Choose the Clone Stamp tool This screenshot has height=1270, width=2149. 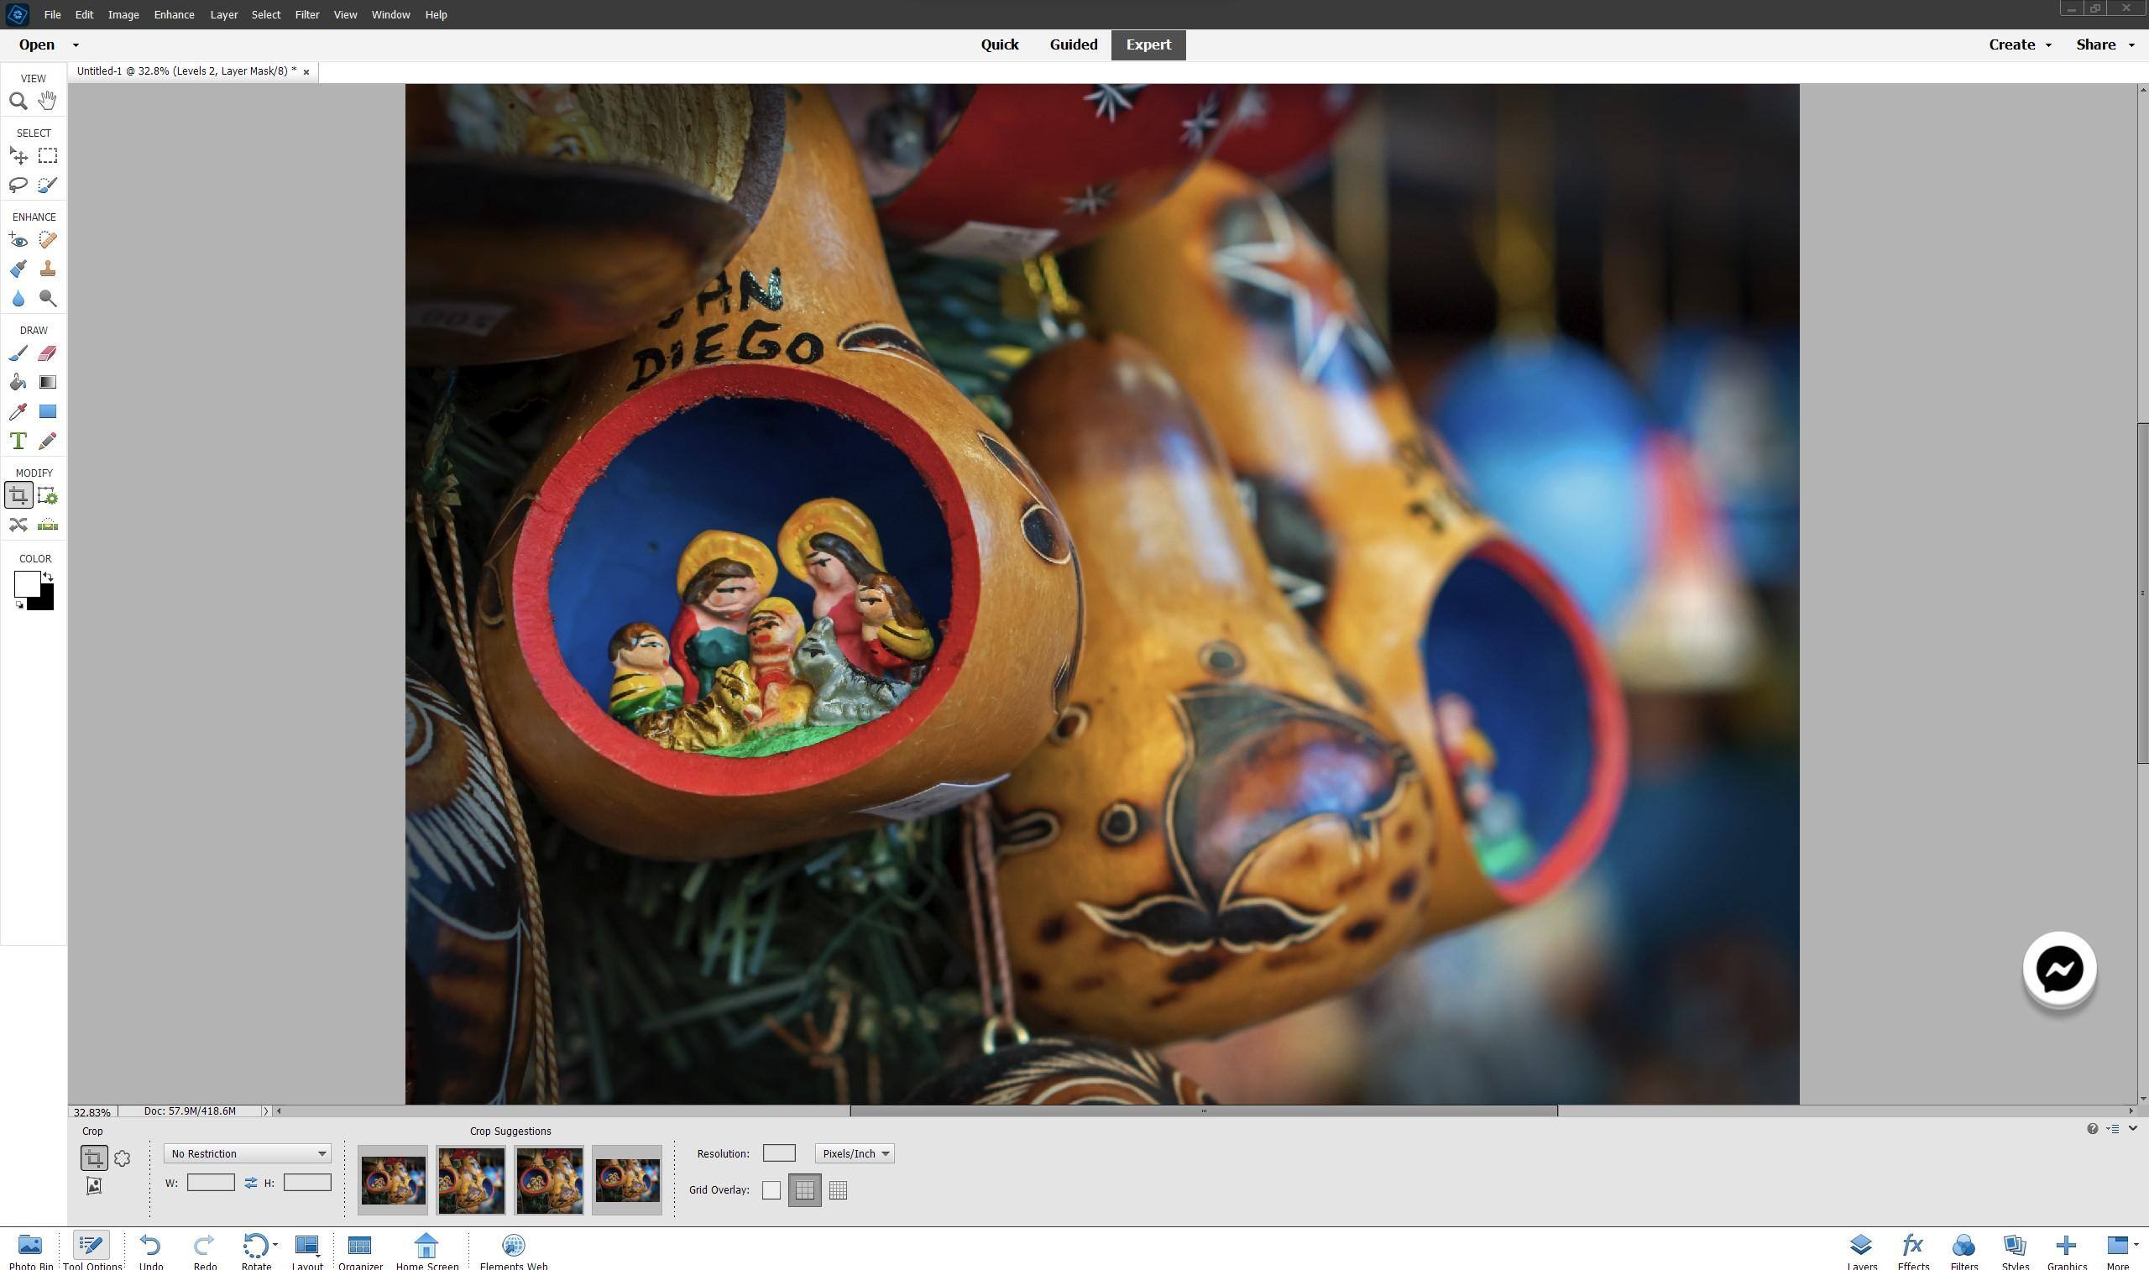click(x=47, y=269)
